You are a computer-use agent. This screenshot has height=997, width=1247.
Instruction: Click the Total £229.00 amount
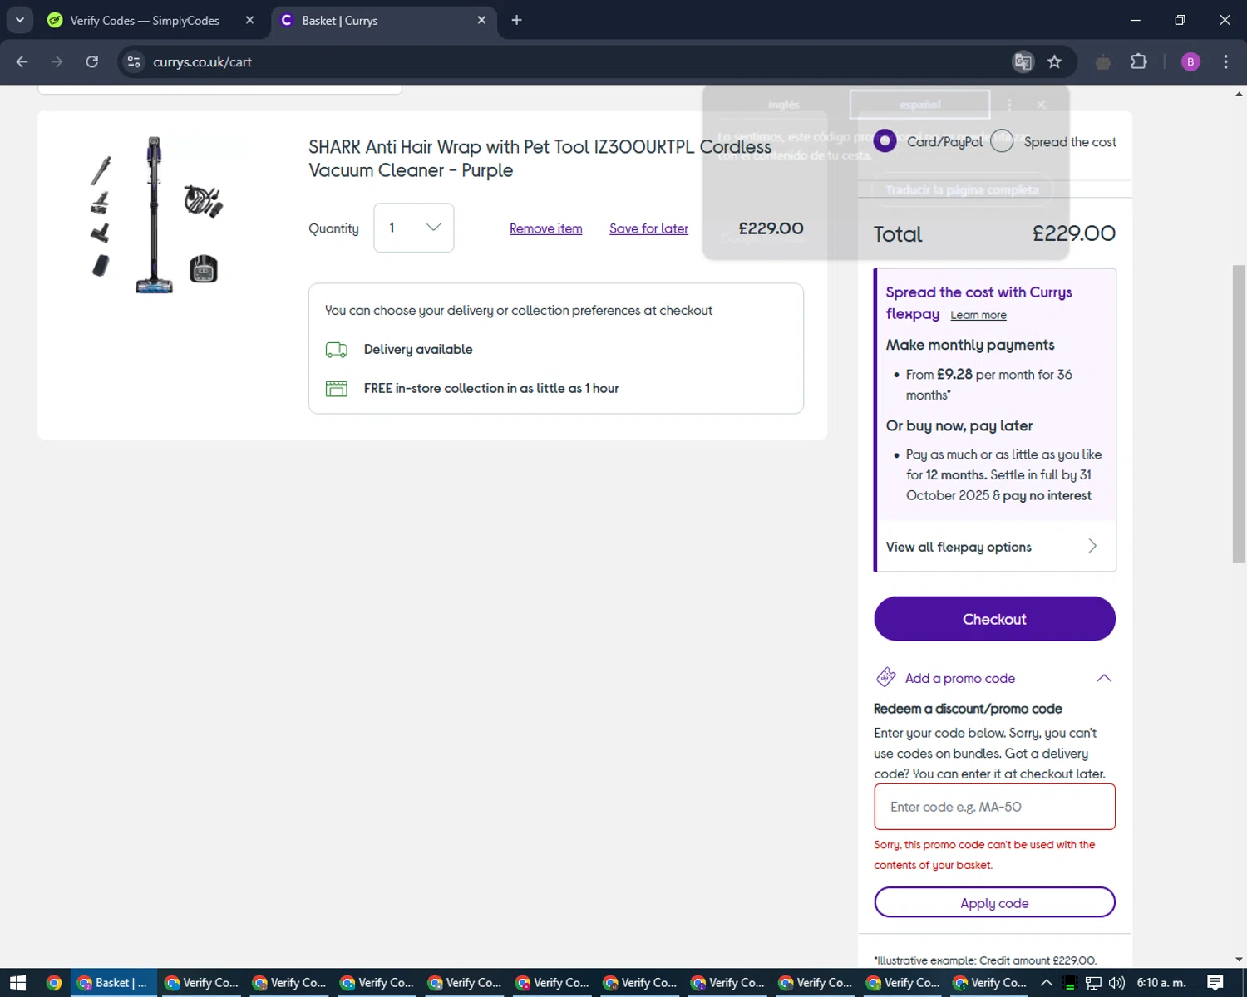coord(1073,233)
